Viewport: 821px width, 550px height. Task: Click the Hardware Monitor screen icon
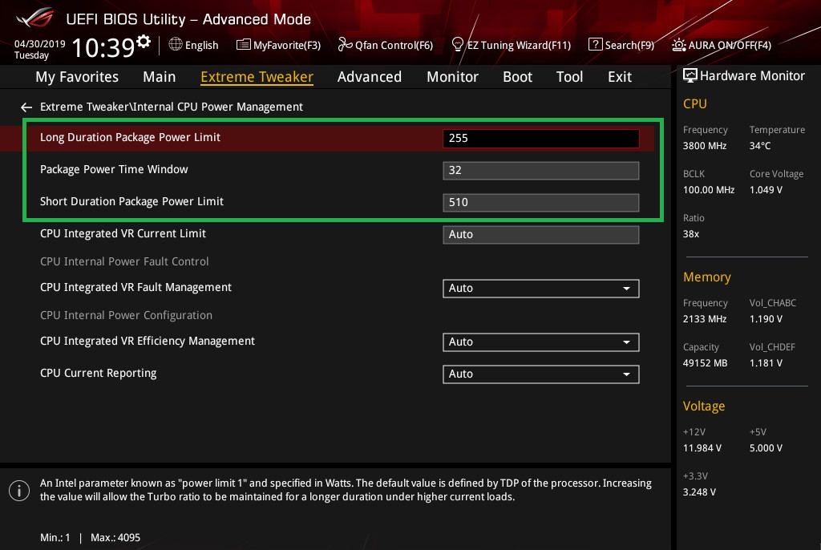point(690,75)
